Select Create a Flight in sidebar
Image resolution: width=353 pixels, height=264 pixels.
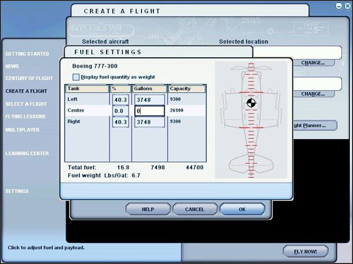point(26,91)
